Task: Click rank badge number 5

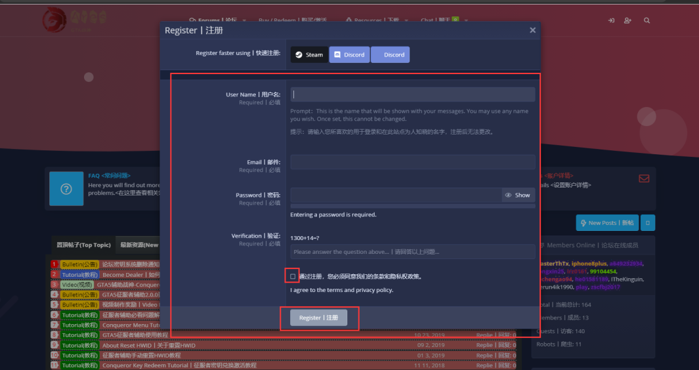Action: (x=54, y=304)
